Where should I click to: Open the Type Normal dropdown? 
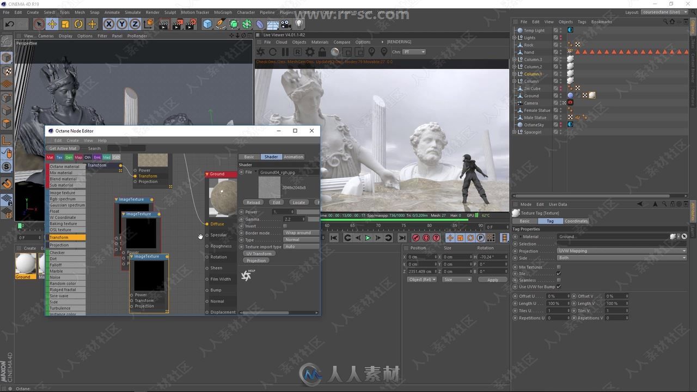[x=301, y=240]
